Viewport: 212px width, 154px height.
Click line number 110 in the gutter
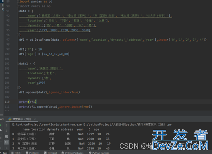7,102
